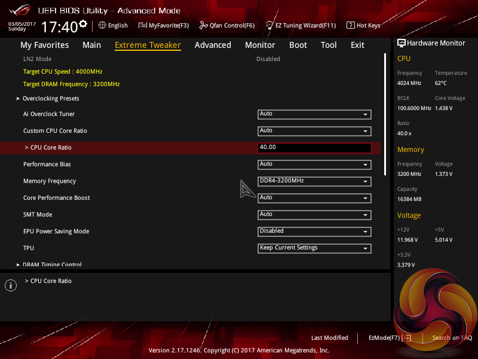Click the globe icon for English language

click(x=102, y=25)
